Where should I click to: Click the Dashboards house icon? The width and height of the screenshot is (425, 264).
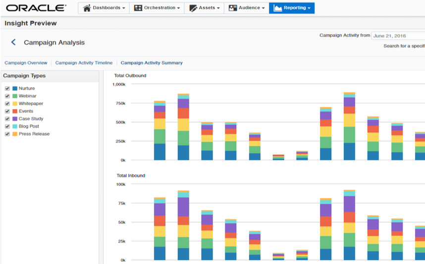[x=87, y=8]
